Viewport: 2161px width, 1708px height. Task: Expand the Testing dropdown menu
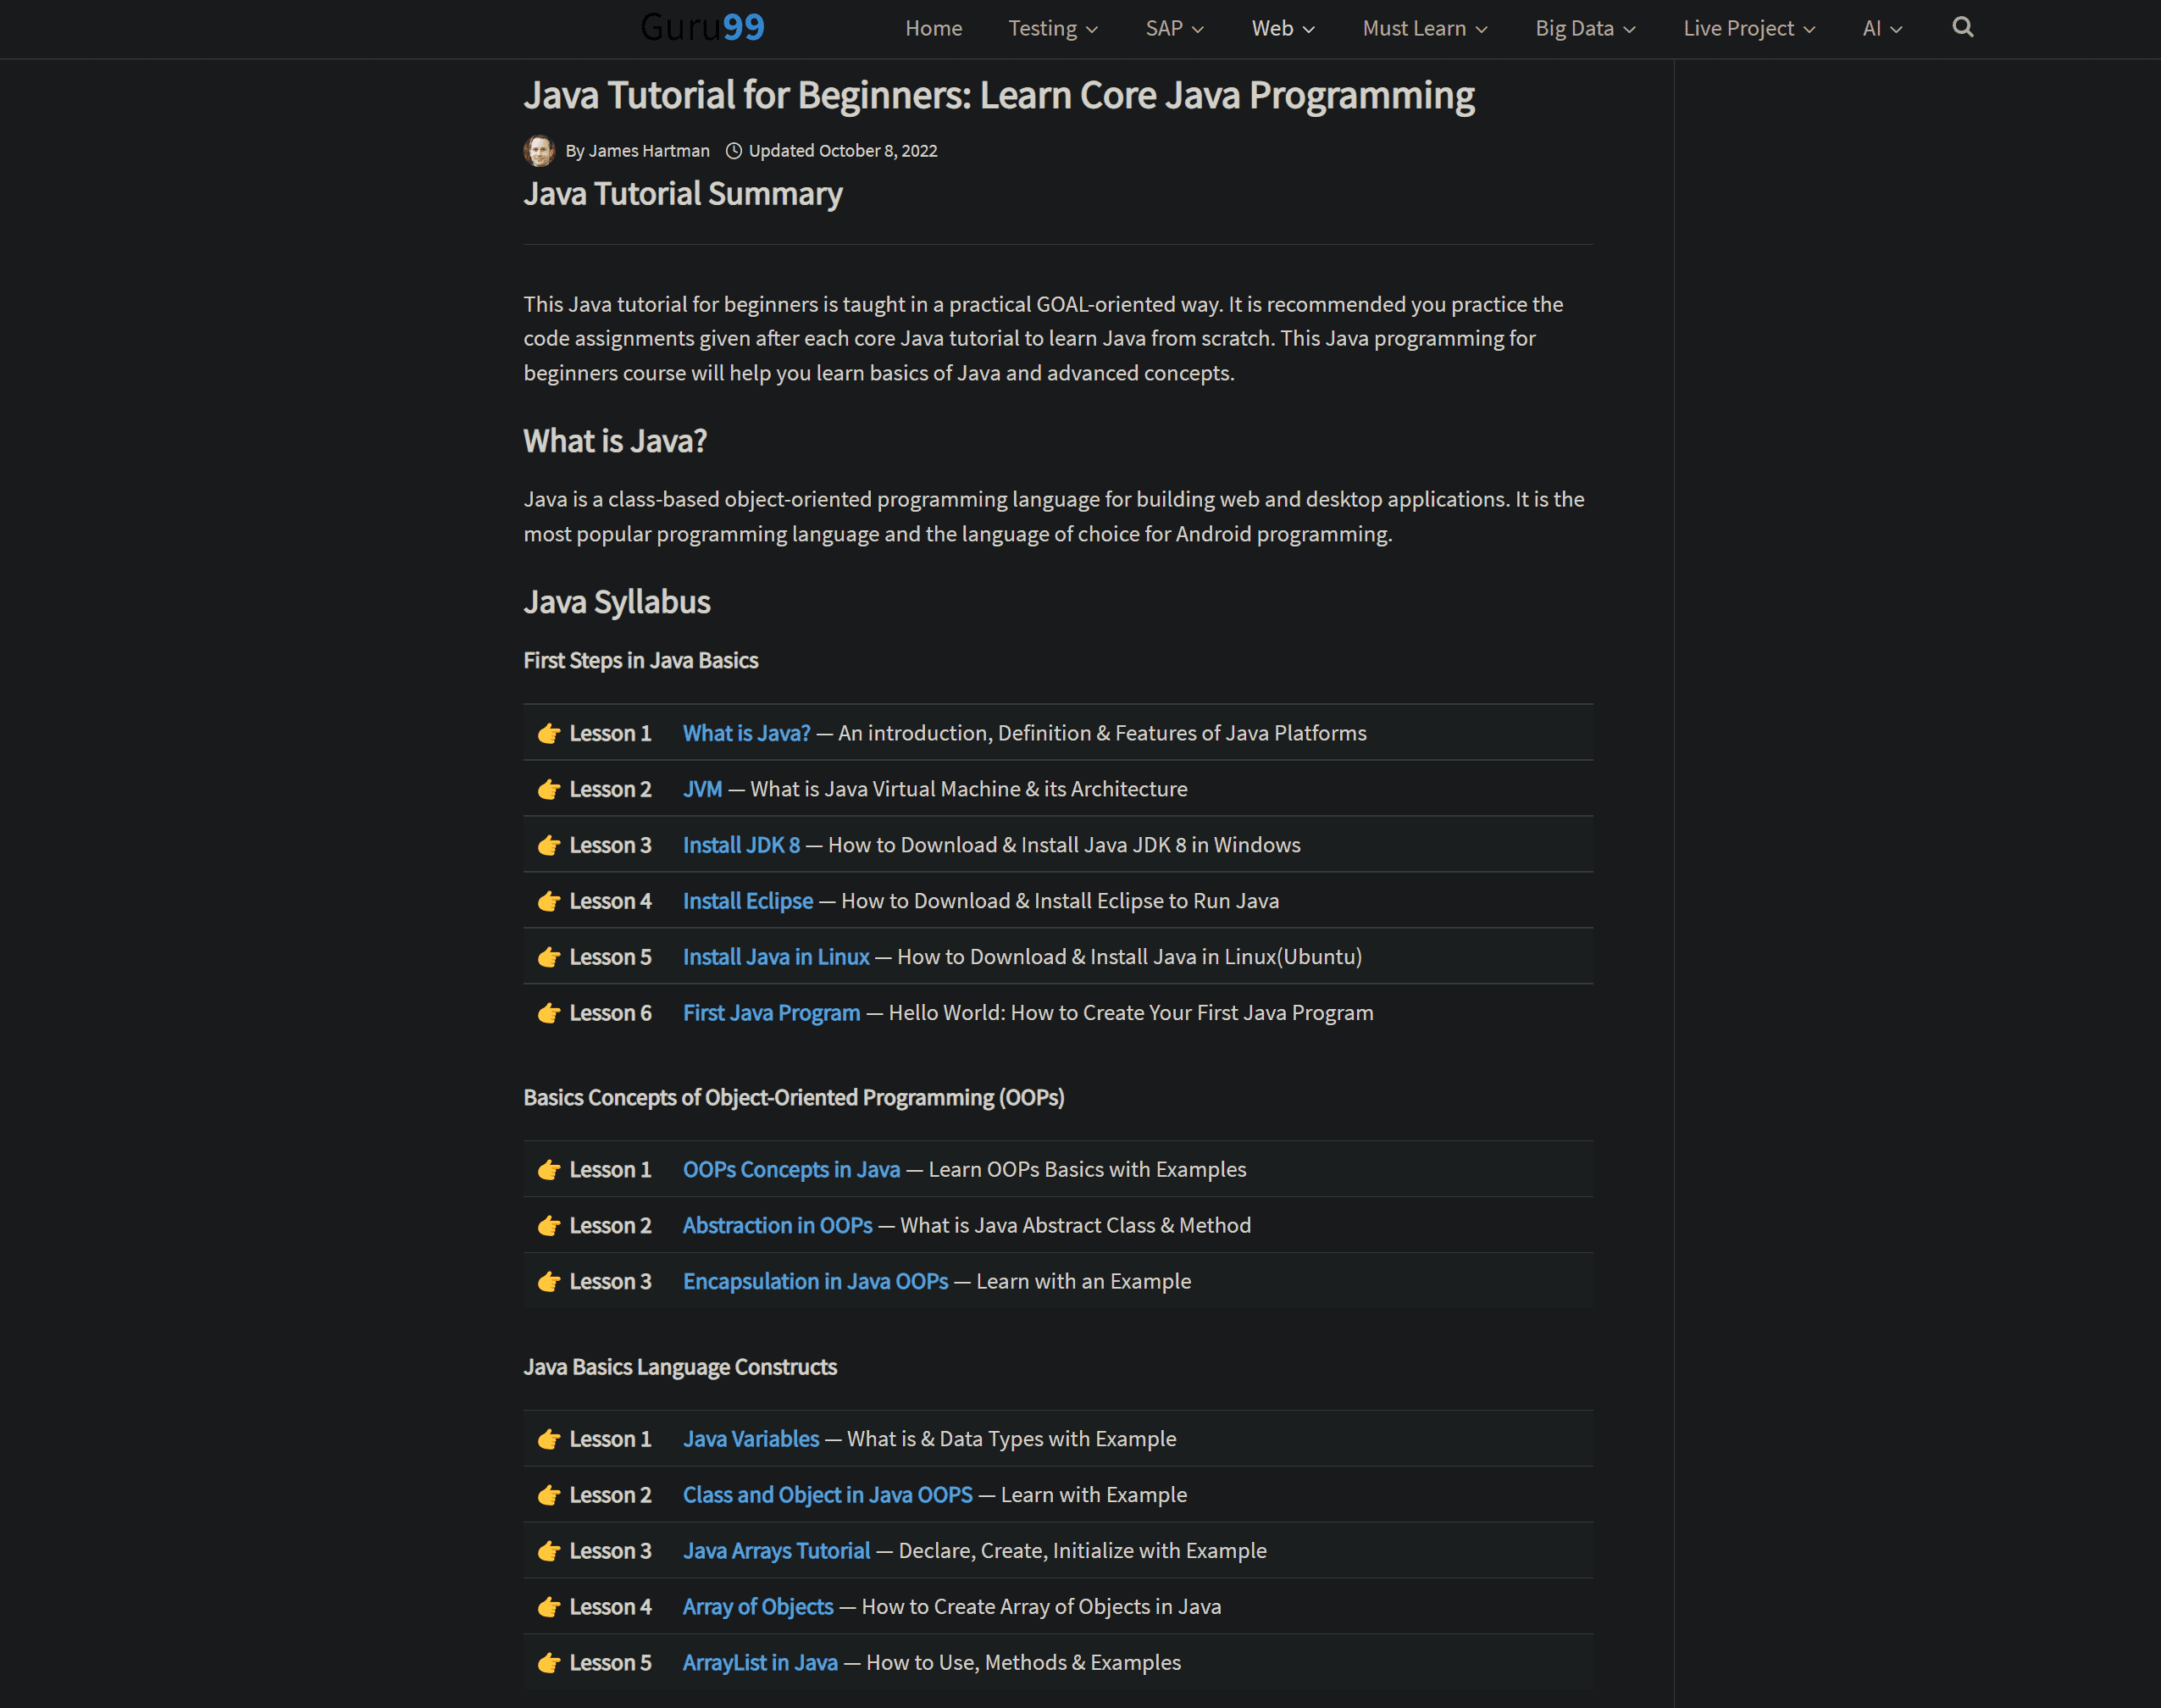[x=1052, y=28]
